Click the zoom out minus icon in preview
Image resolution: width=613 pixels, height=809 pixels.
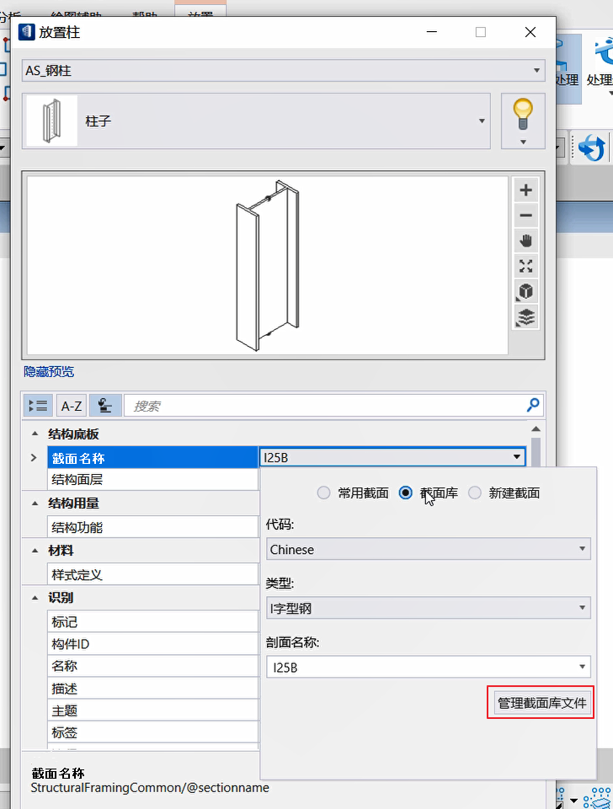525,216
